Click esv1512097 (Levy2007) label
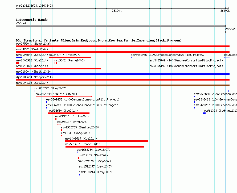Image resolution: width=237 pixels, height=193 pixels. 95,166
